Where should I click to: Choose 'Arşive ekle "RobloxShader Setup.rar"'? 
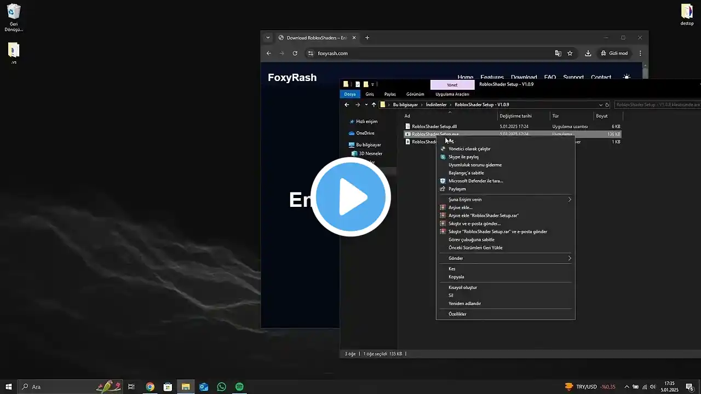coord(483,216)
